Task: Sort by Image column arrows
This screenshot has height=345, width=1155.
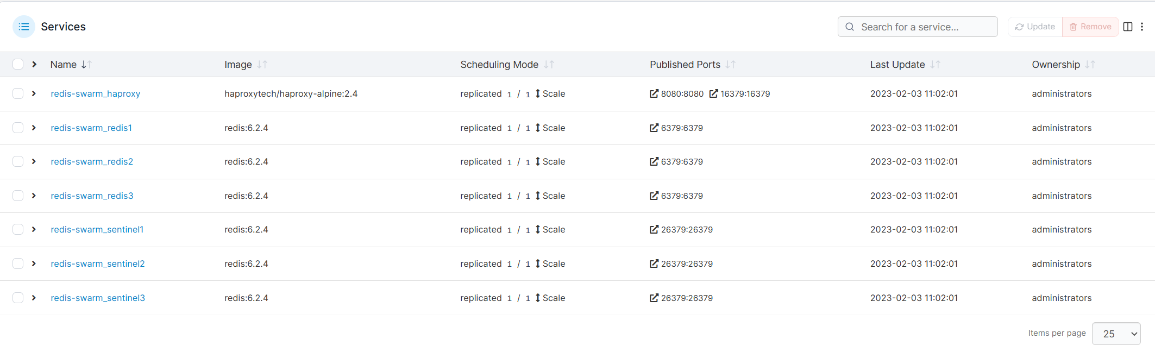Action: coord(262,65)
